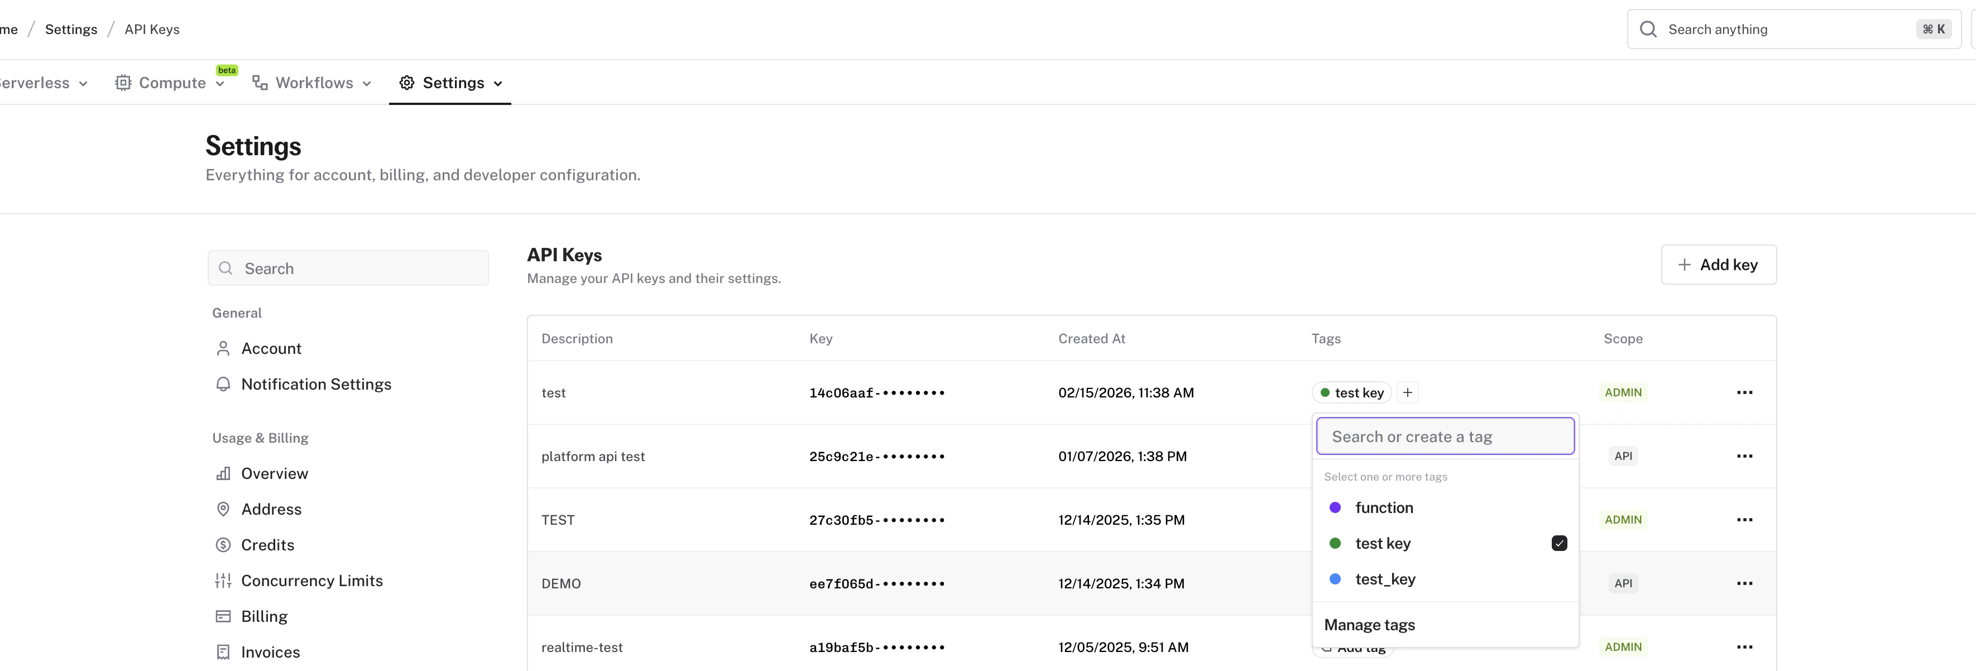The width and height of the screenshot is (1976, 671).
Task: Click the Invoices document icon
Action: coord(223,652)
